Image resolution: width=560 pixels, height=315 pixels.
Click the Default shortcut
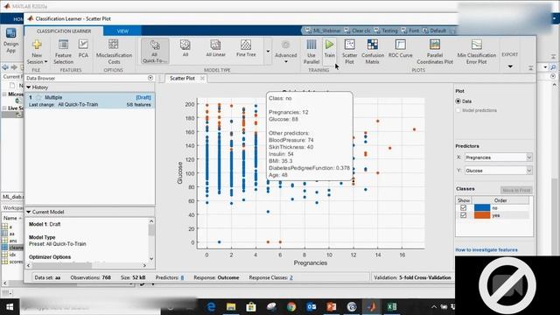434,31
